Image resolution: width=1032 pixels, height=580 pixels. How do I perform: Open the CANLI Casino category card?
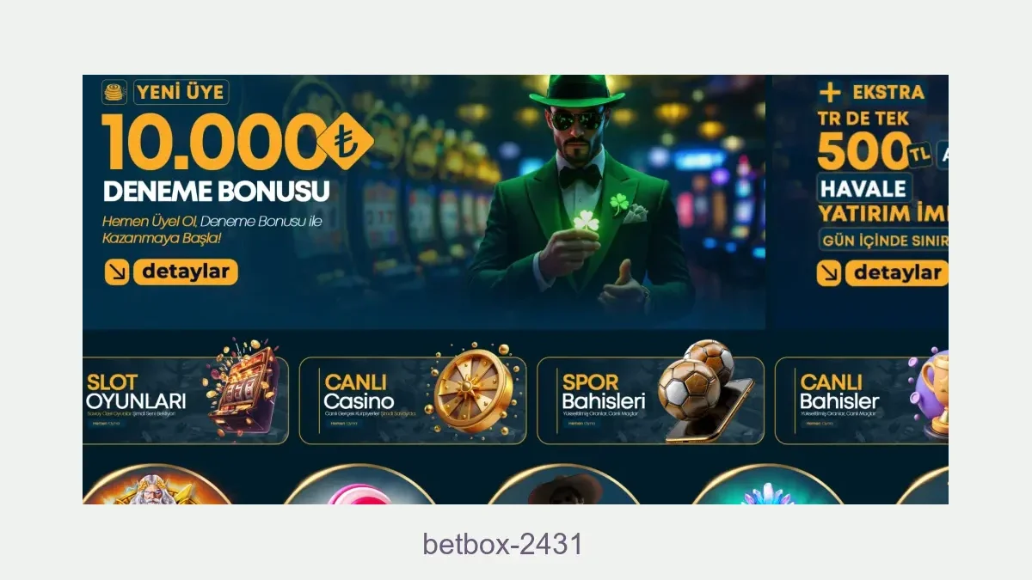click(x=413, y=400)
